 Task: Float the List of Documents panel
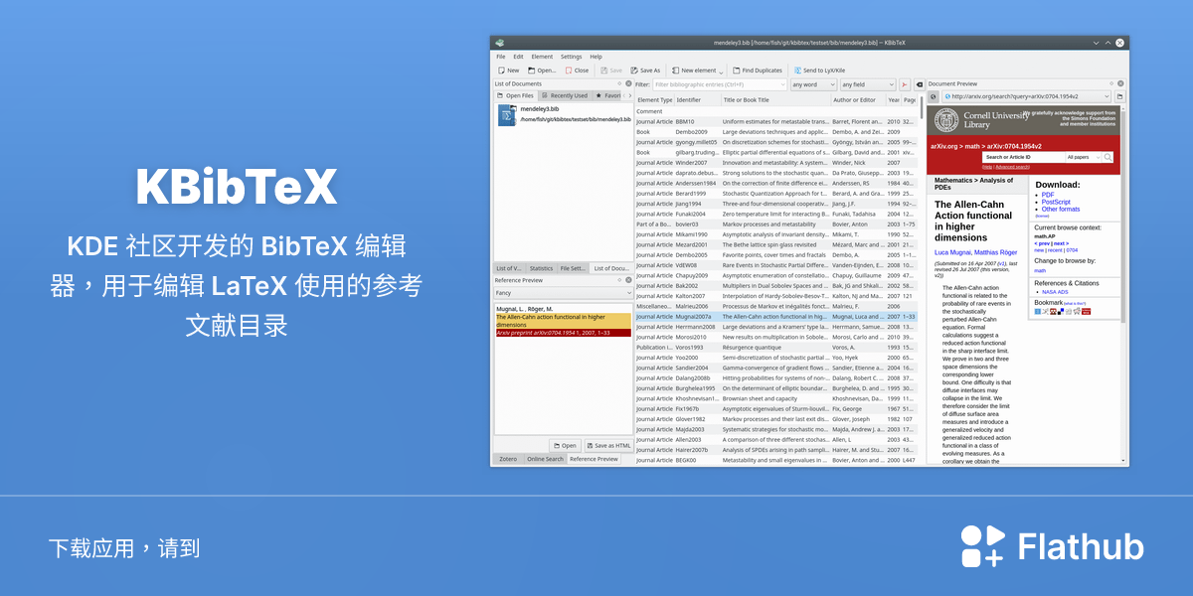pos(619,83)
